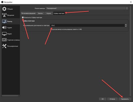Select the Hotkeys keyboard icon

tap(4, 40)
